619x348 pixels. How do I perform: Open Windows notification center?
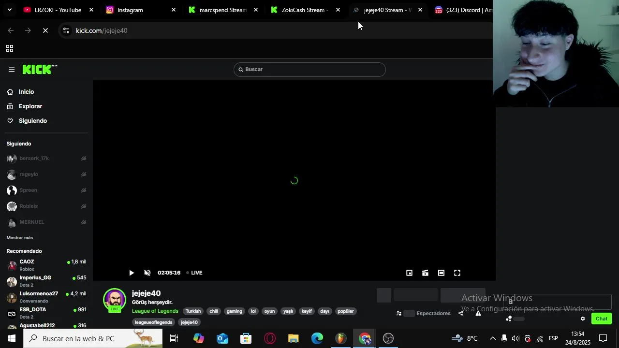(603, 338)
